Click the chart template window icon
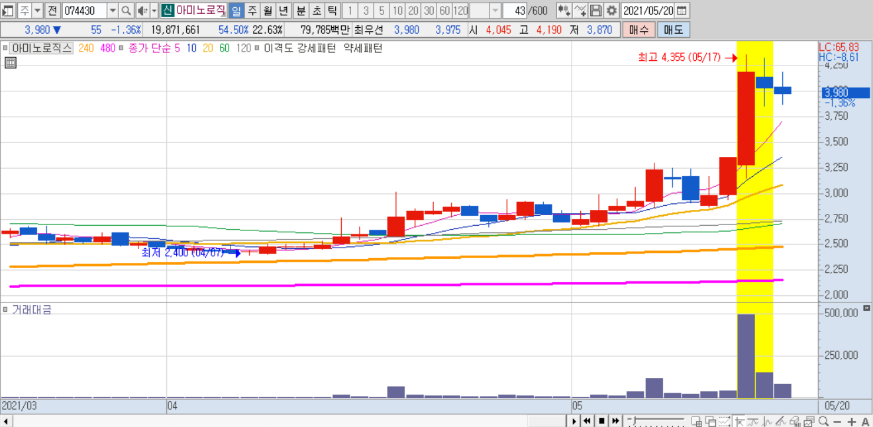 [808, 421]
